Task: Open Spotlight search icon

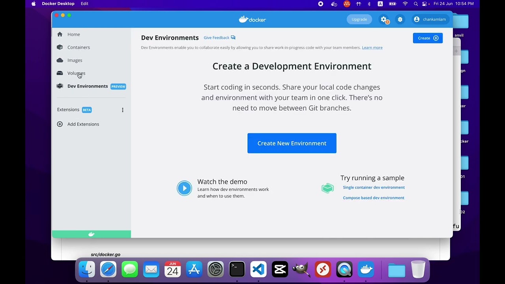Action: [416, 4]
